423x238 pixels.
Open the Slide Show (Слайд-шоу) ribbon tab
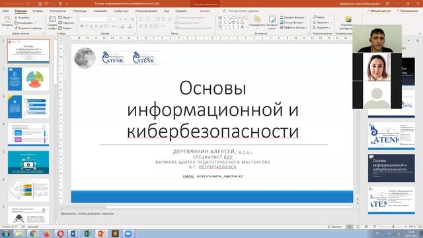click(121, 11)
